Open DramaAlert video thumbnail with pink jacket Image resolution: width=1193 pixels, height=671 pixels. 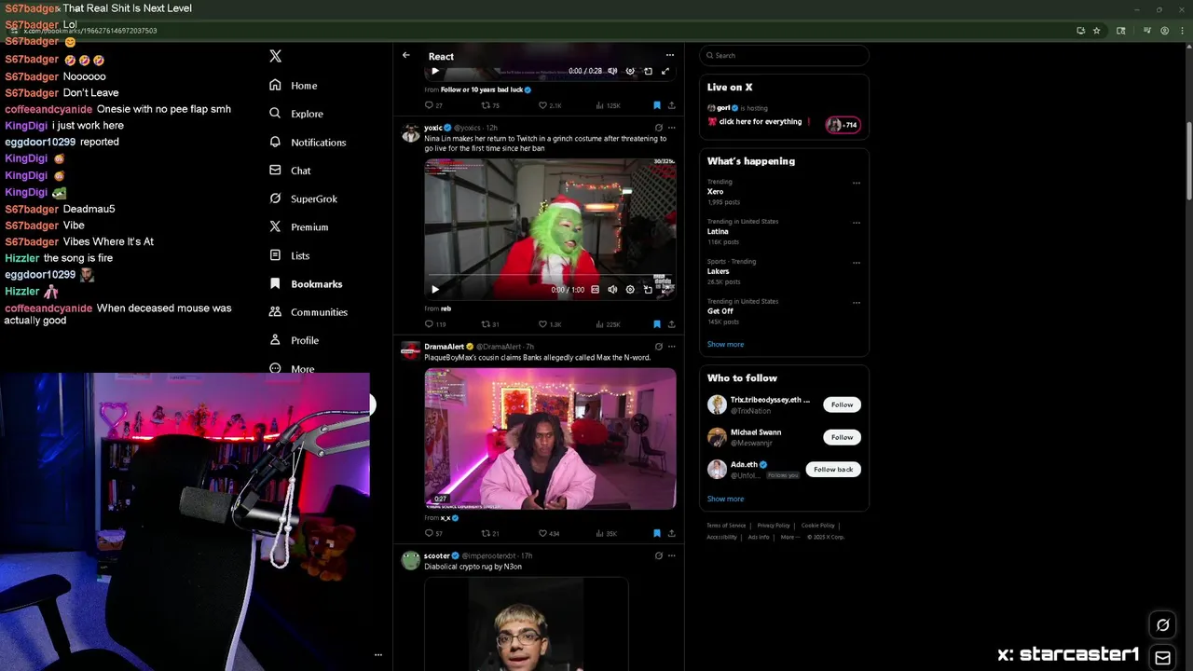click(550, 439)
